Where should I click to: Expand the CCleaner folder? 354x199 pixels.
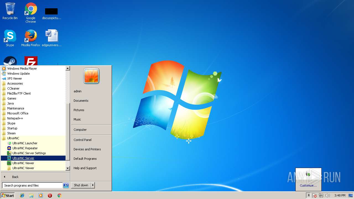33,88
